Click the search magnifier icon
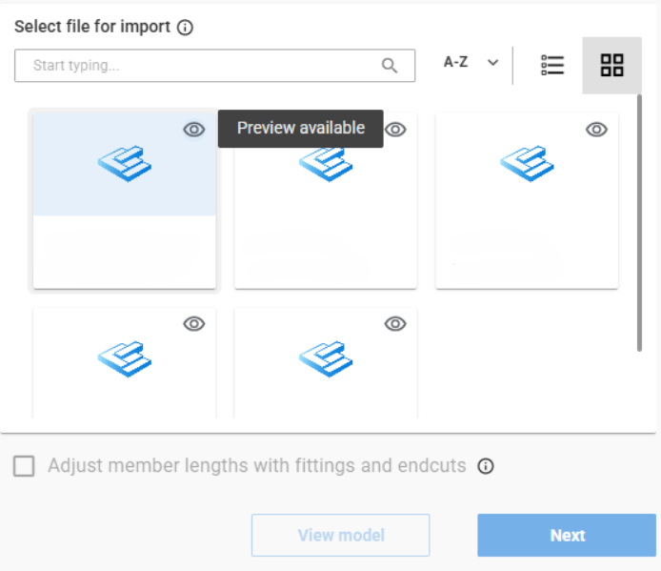 (390, 66)
